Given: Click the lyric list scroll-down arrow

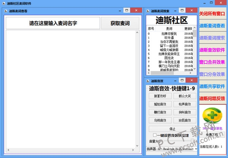Looking at the screenshot, I should point(195,69).
